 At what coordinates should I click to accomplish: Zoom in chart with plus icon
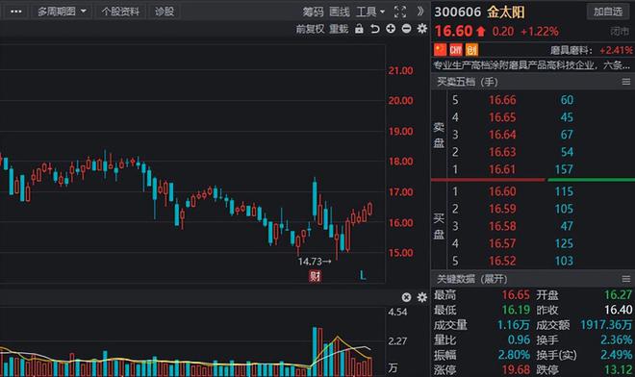tap(391, 28)
